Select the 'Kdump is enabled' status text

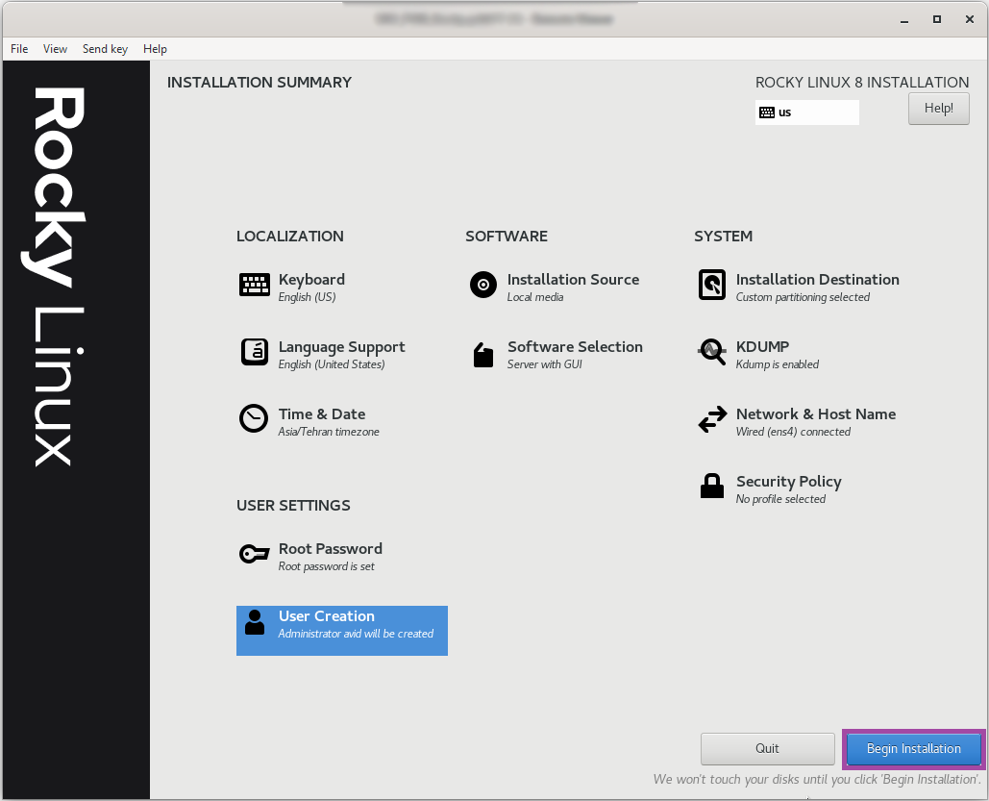[x=778, y=364]
